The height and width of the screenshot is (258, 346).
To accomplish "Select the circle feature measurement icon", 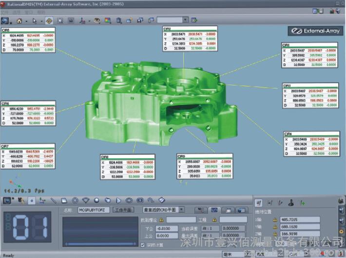I will coord(75,200).
